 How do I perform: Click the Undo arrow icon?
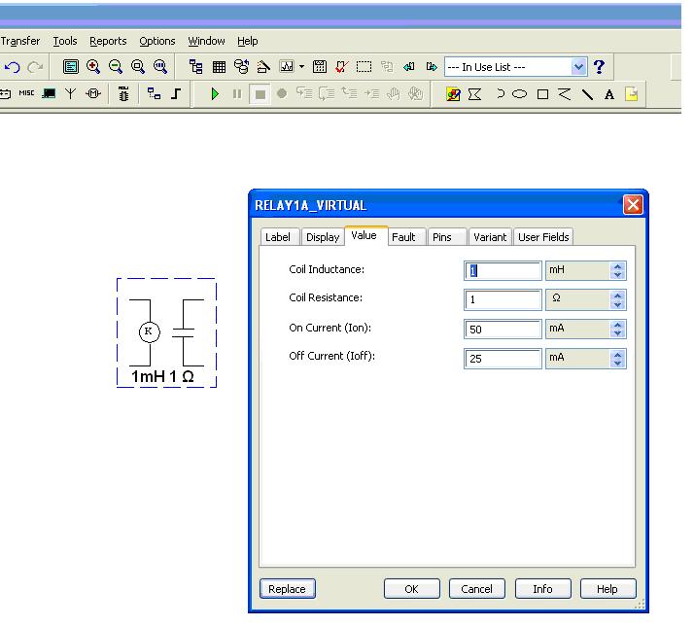pos(13,67)
